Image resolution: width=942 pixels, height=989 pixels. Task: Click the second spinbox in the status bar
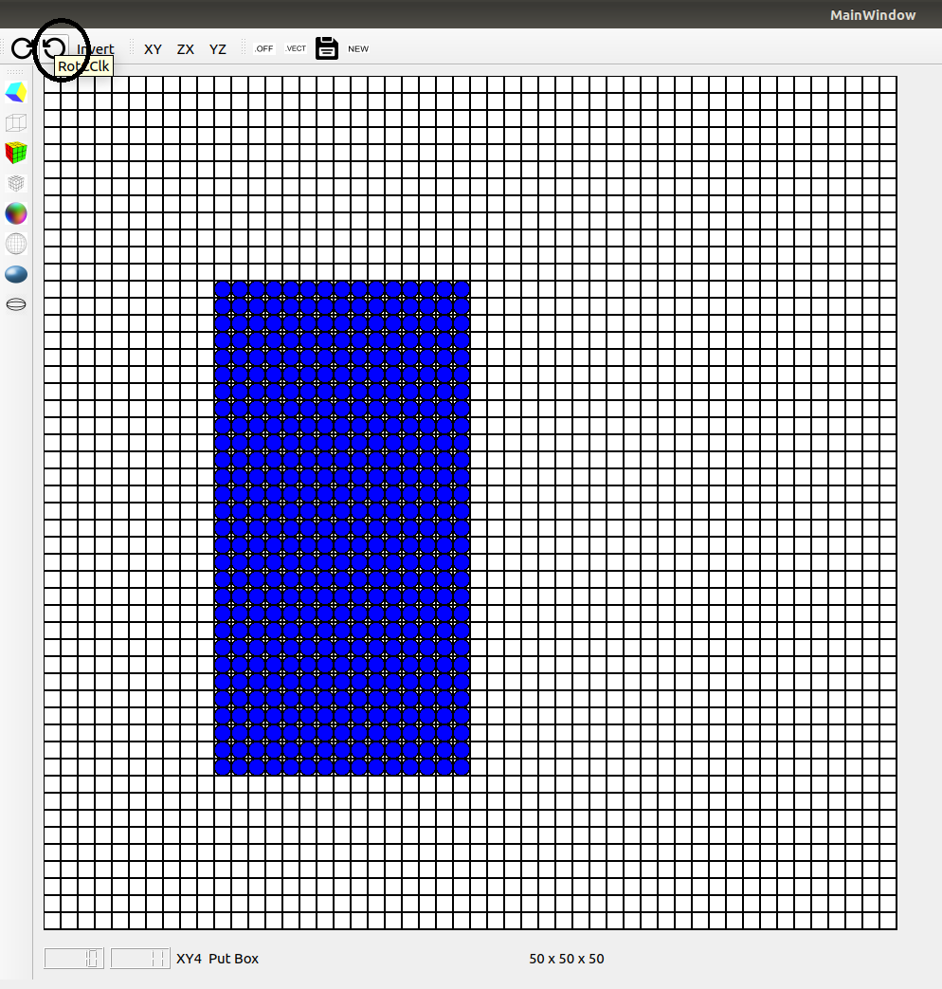140,959
